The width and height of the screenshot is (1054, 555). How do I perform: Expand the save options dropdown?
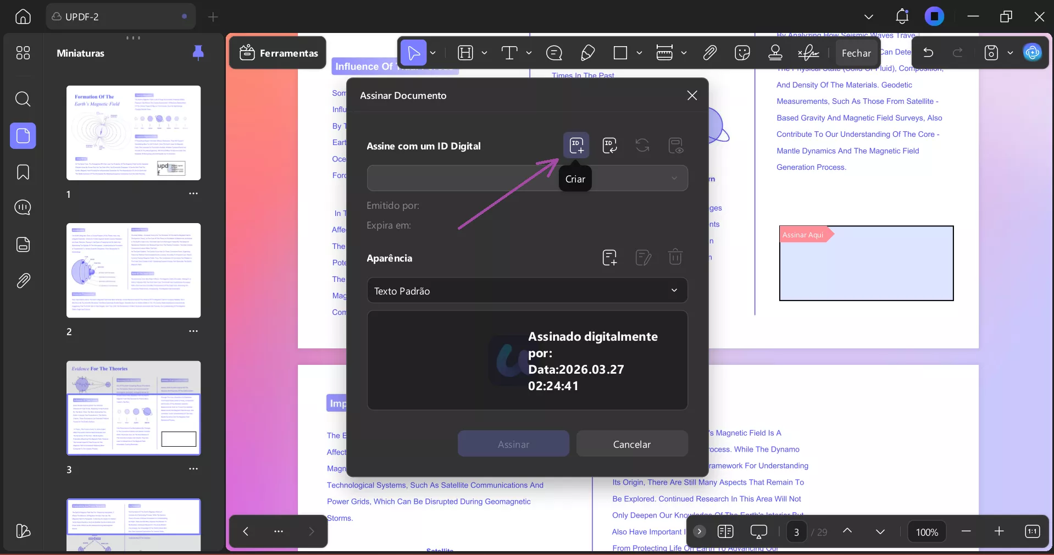(x=1010, y=53)
